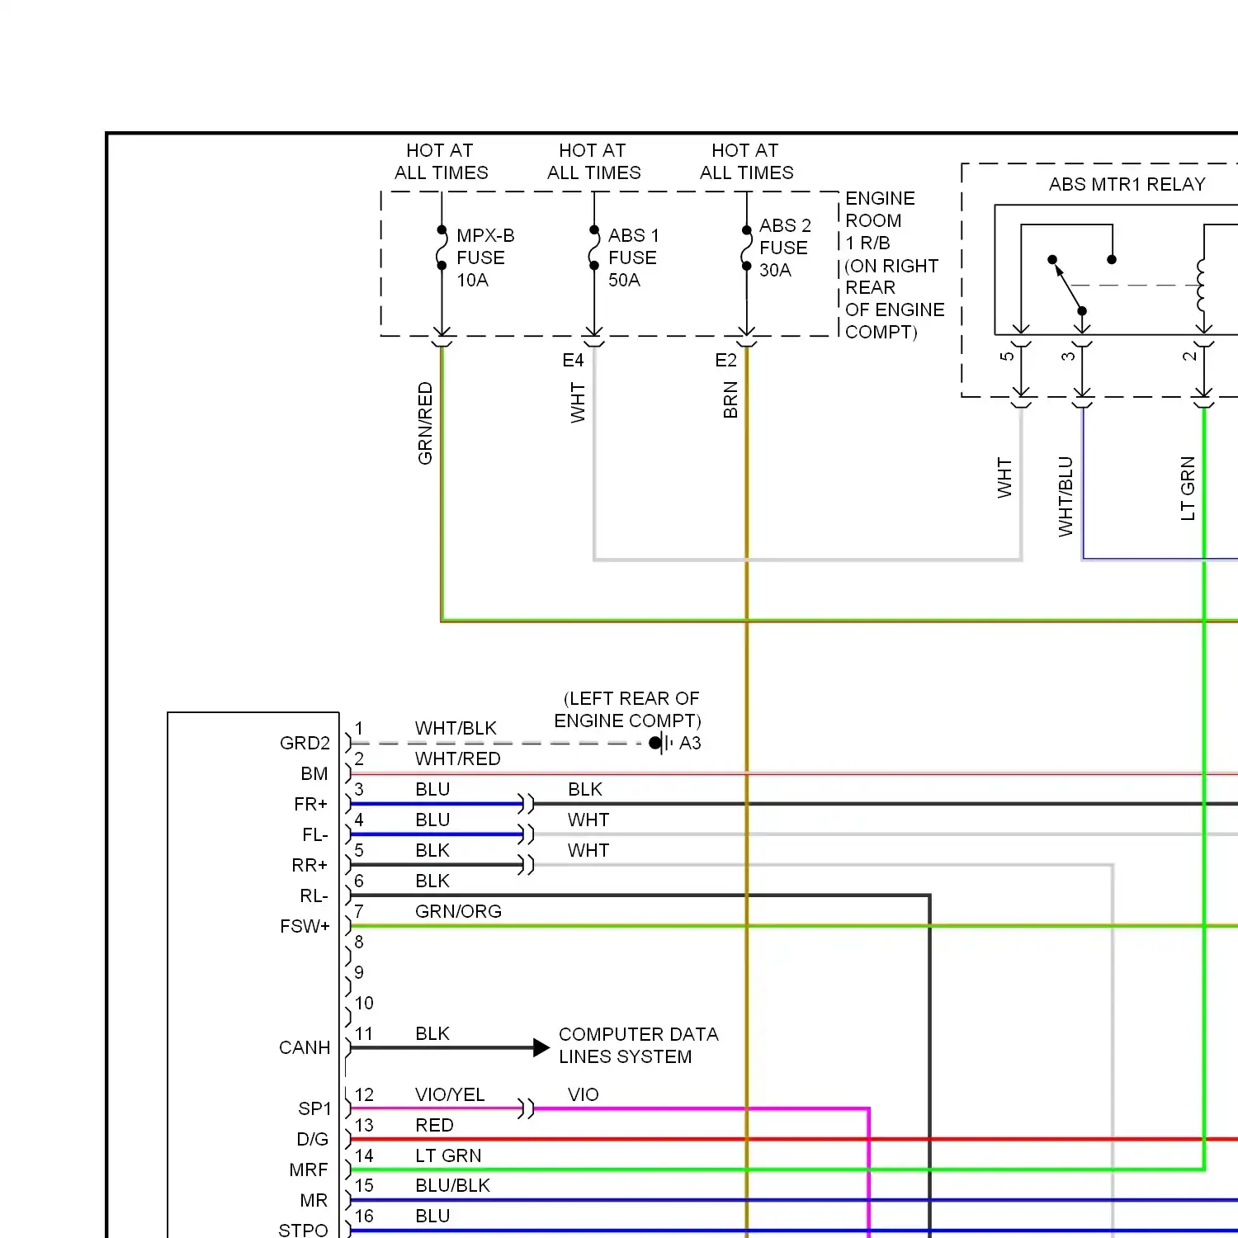Select the ENGINE ROOM 1 R/B text

[x=880, y=220]
